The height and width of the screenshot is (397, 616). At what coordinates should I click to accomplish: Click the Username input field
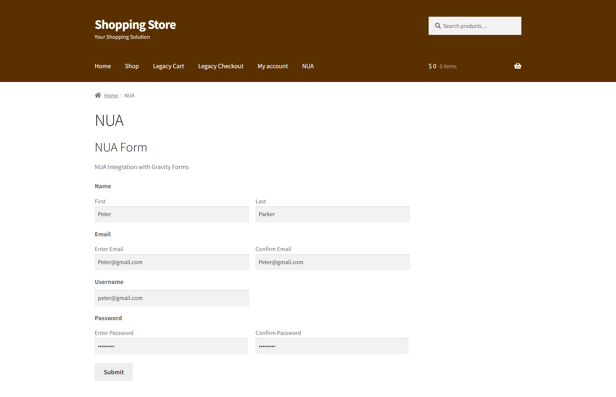(172, 298)
